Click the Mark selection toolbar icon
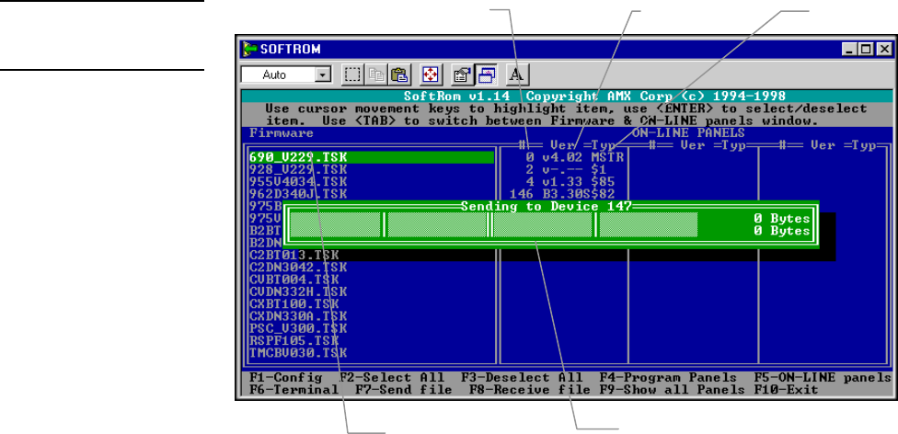The width and height of the screenshot is (898, 434). [353, 74]
